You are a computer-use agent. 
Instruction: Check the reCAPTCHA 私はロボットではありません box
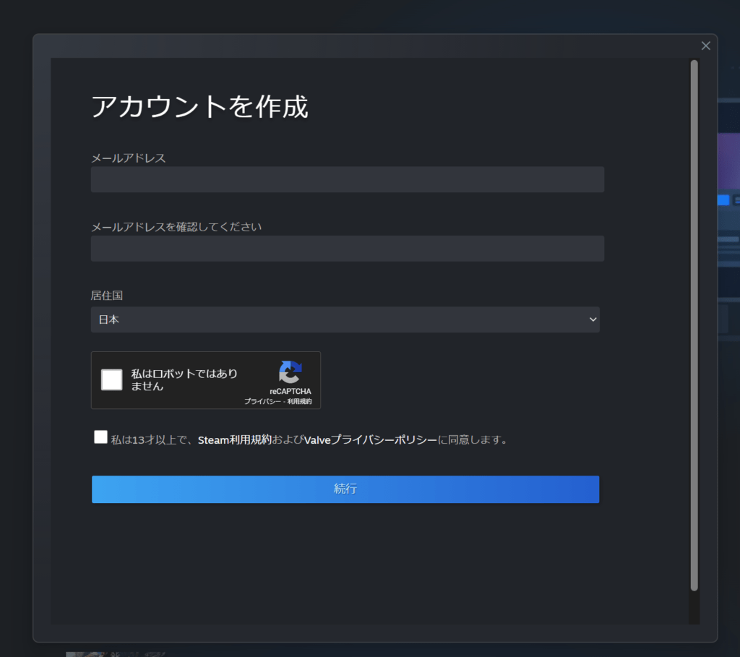112,380
